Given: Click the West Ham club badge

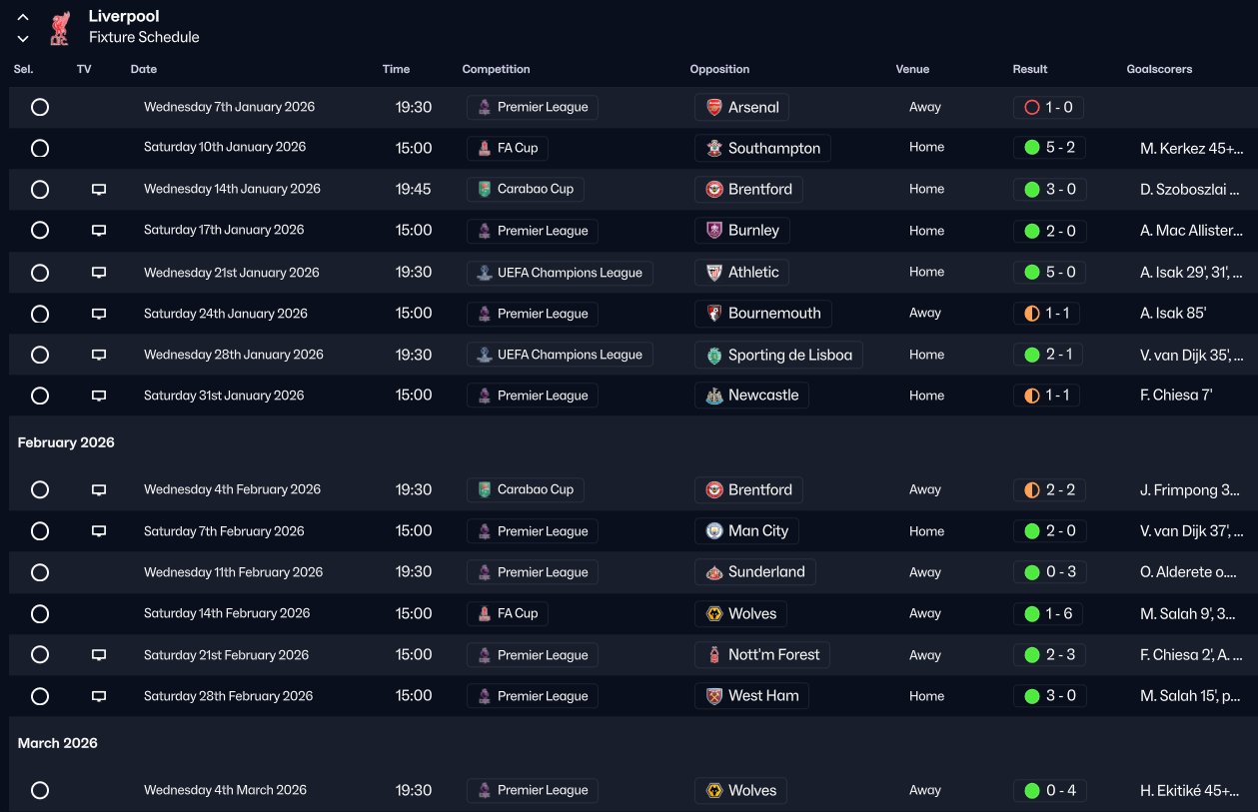Looking at the screenshot, I should click(713, 696).
